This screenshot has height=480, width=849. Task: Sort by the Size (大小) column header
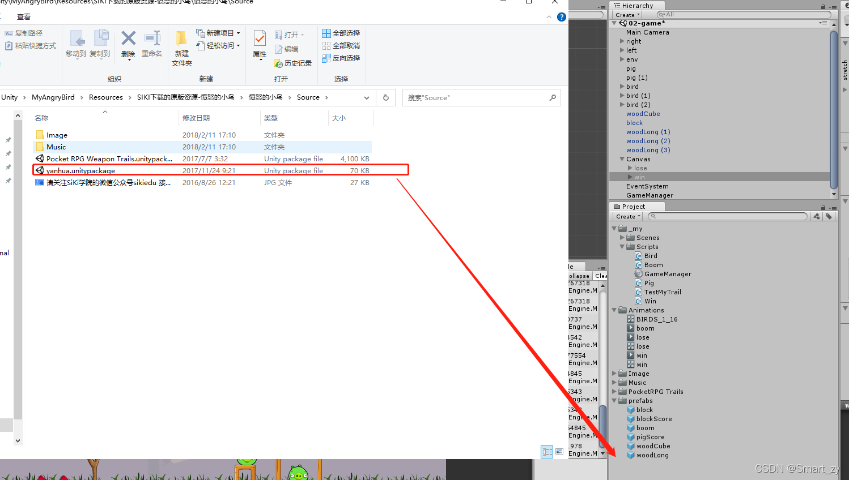click(339, 118)
